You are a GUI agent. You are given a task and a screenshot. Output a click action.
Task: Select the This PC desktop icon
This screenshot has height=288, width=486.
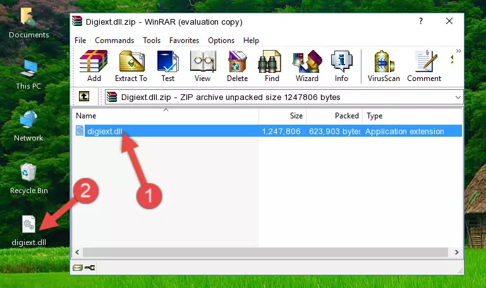point(28,75)
